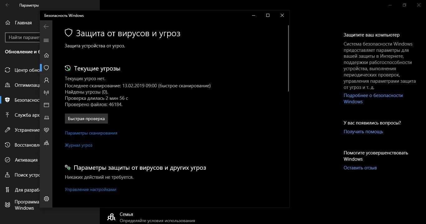
Task: Click Оставить отзыв link
Action: point(360,168)
